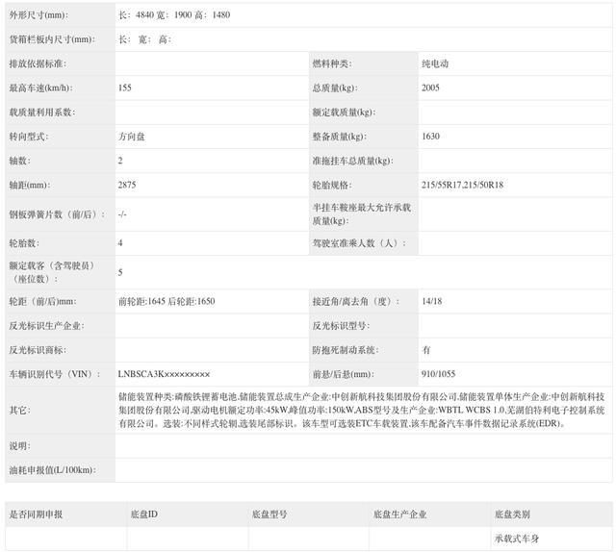Select the wheelbase value 2875

point(127,185)
